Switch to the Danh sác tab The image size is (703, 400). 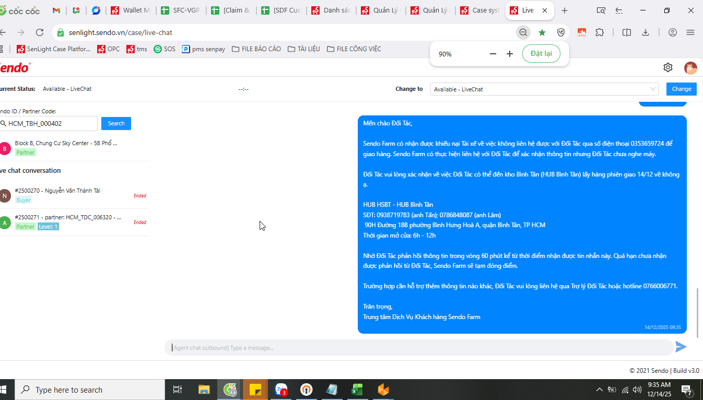point(331,10)
